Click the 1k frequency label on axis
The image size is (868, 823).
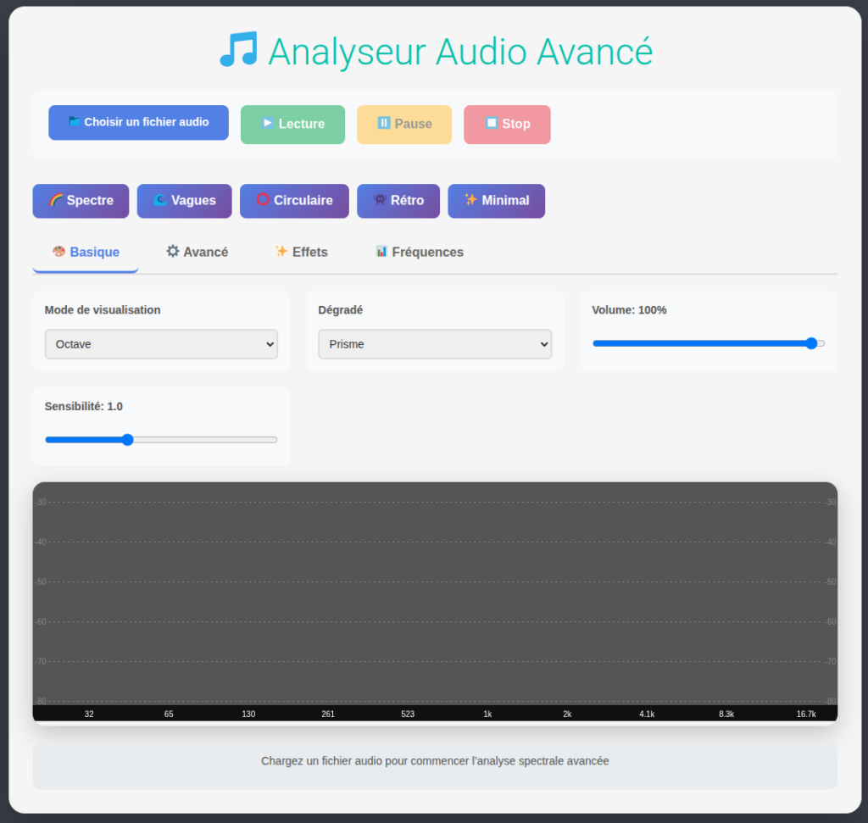487,715
